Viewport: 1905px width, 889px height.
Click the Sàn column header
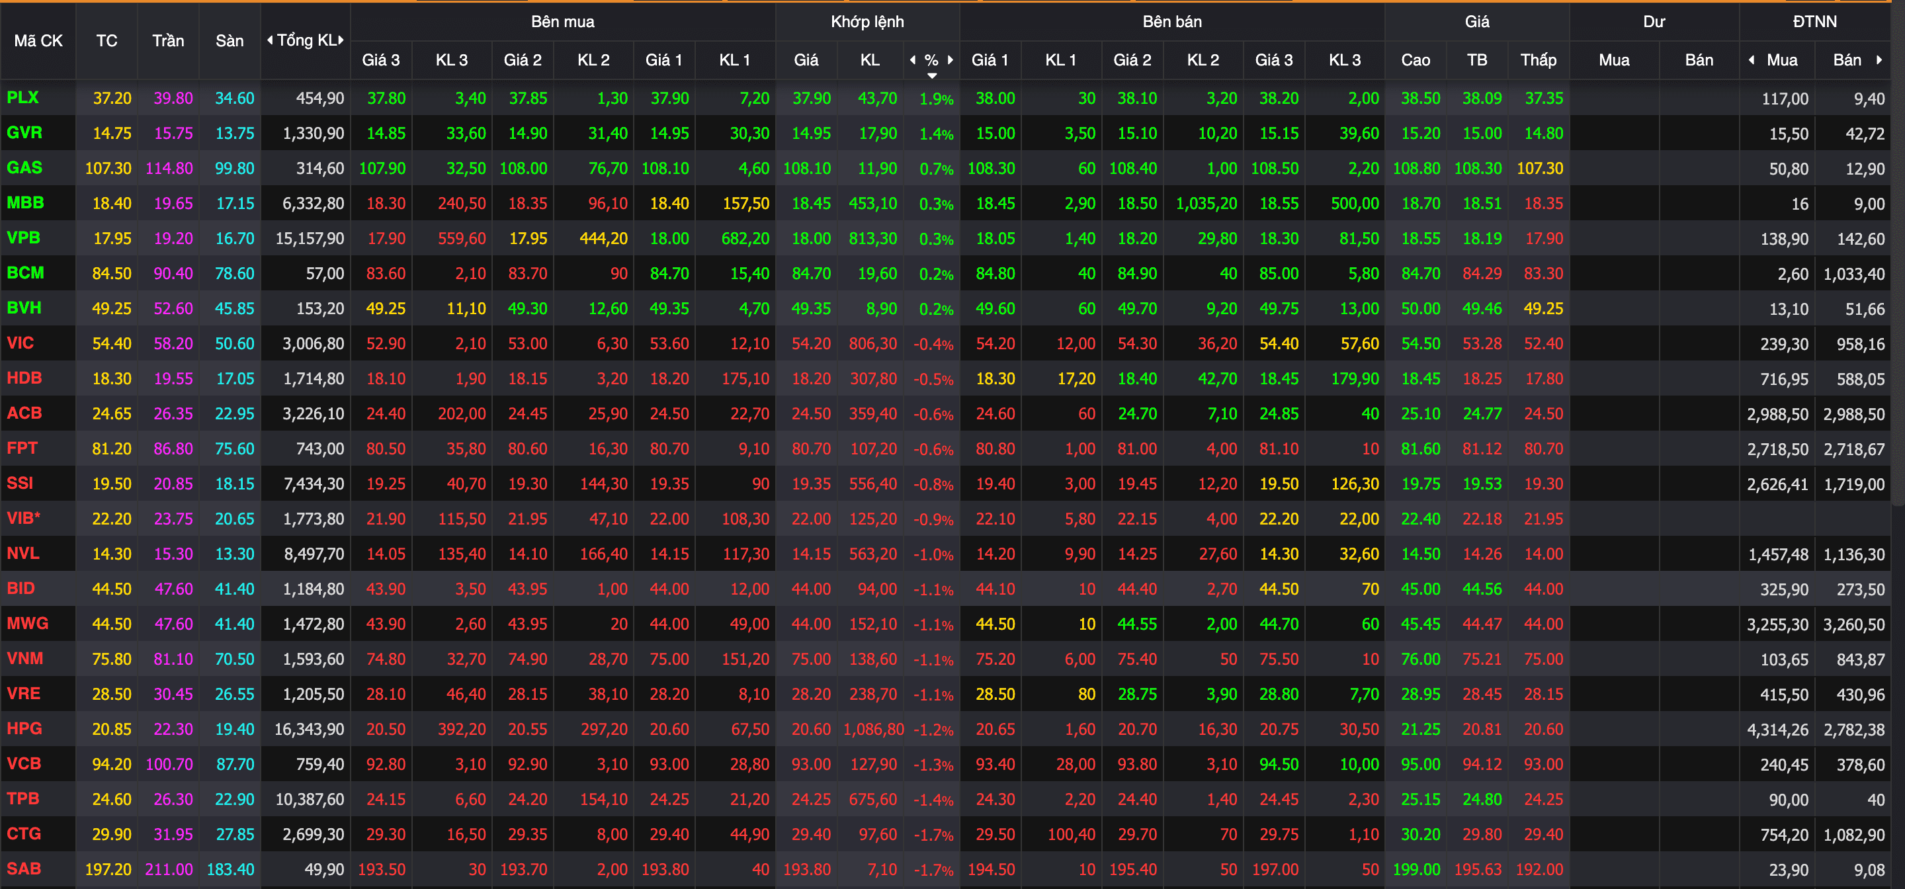(230, 40)
